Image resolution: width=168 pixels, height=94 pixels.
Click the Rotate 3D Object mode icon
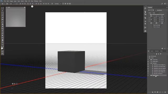coord(61,4)
